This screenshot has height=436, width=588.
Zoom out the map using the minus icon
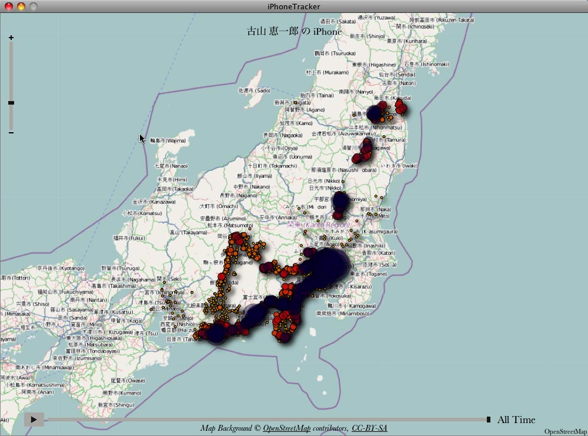pyautogui.click(x=11, y=132)
